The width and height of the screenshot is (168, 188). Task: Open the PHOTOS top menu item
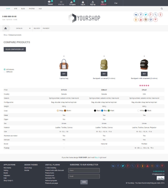click(x=32, y=9)
